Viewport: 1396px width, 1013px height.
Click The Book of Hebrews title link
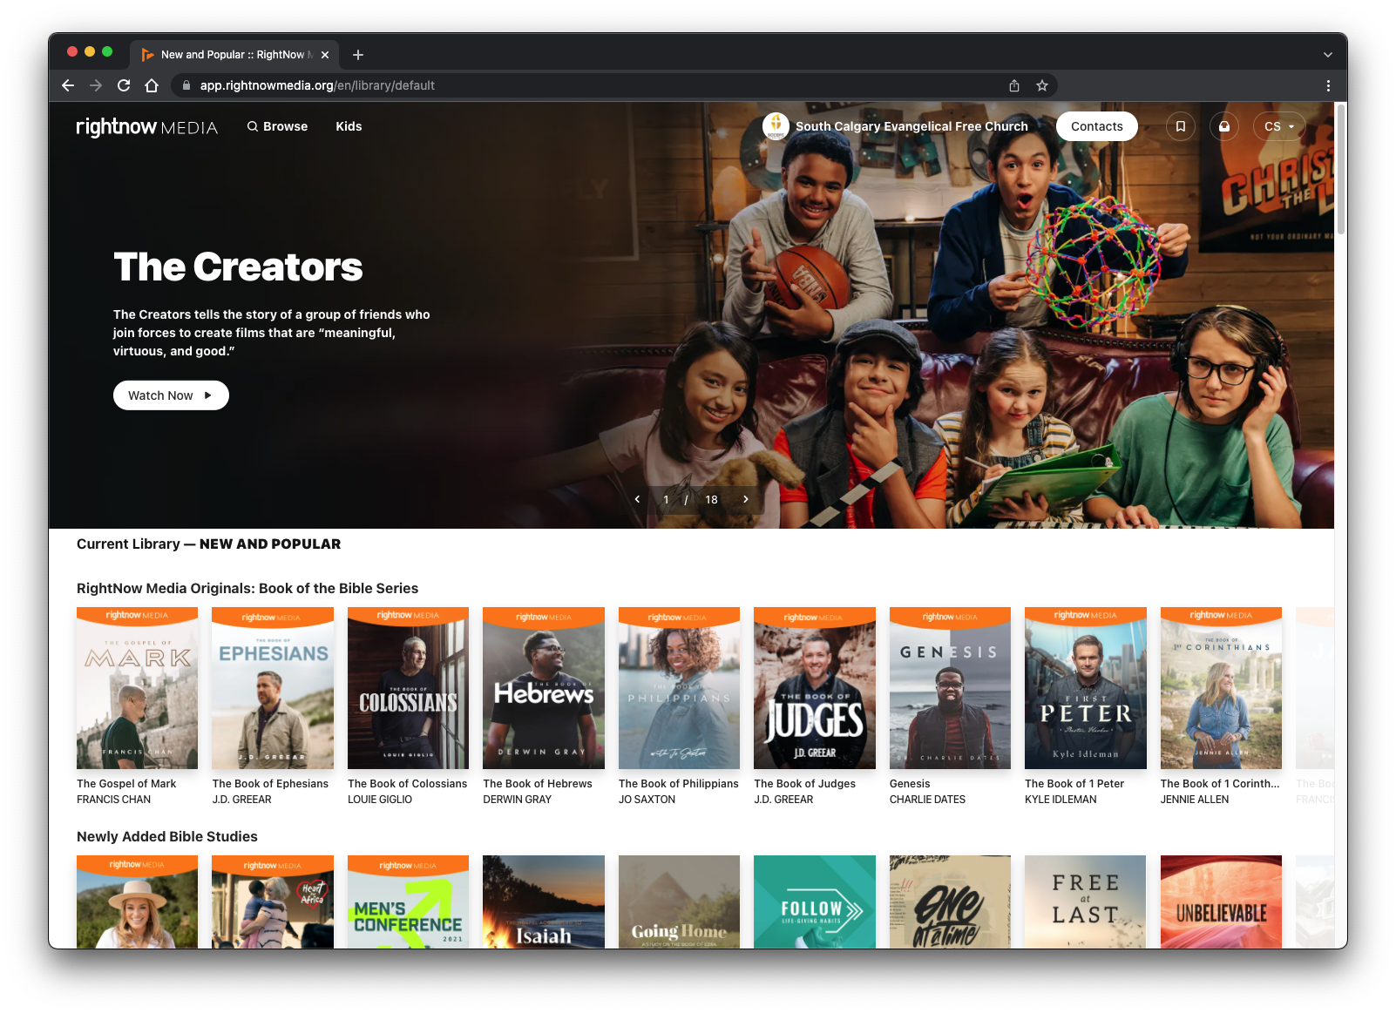tap(538, 784)
